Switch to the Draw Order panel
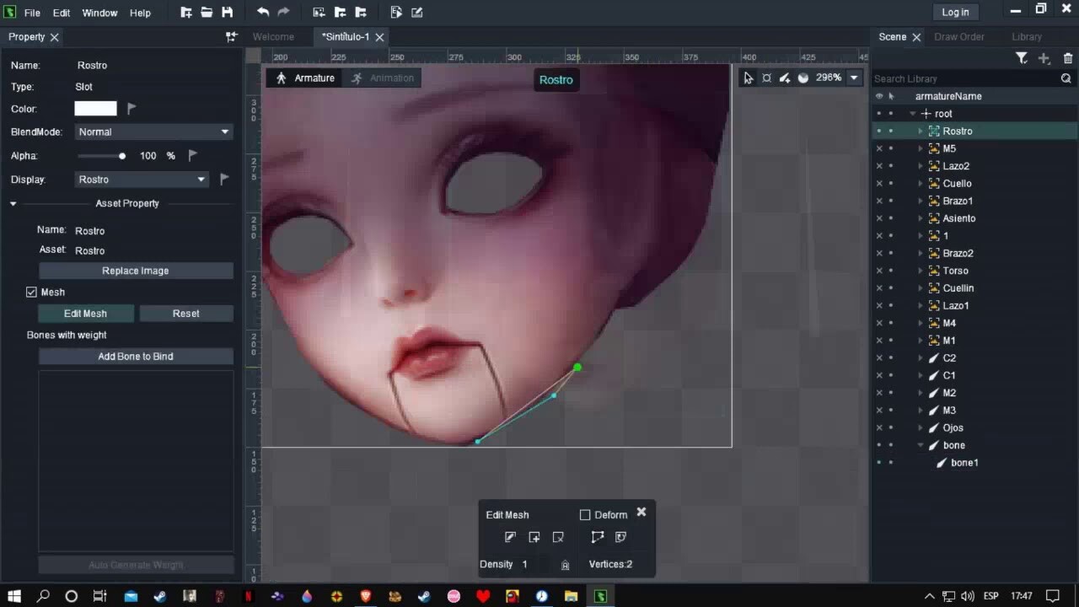This screenshot has height=607, width=1079. (959, 36)
